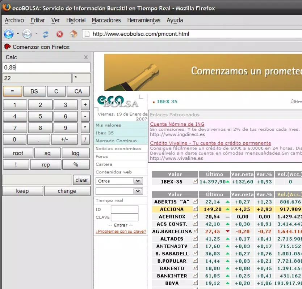Open the Back history dropdown arrow
This screenshot has width=302, height=289.
(18, 34)
